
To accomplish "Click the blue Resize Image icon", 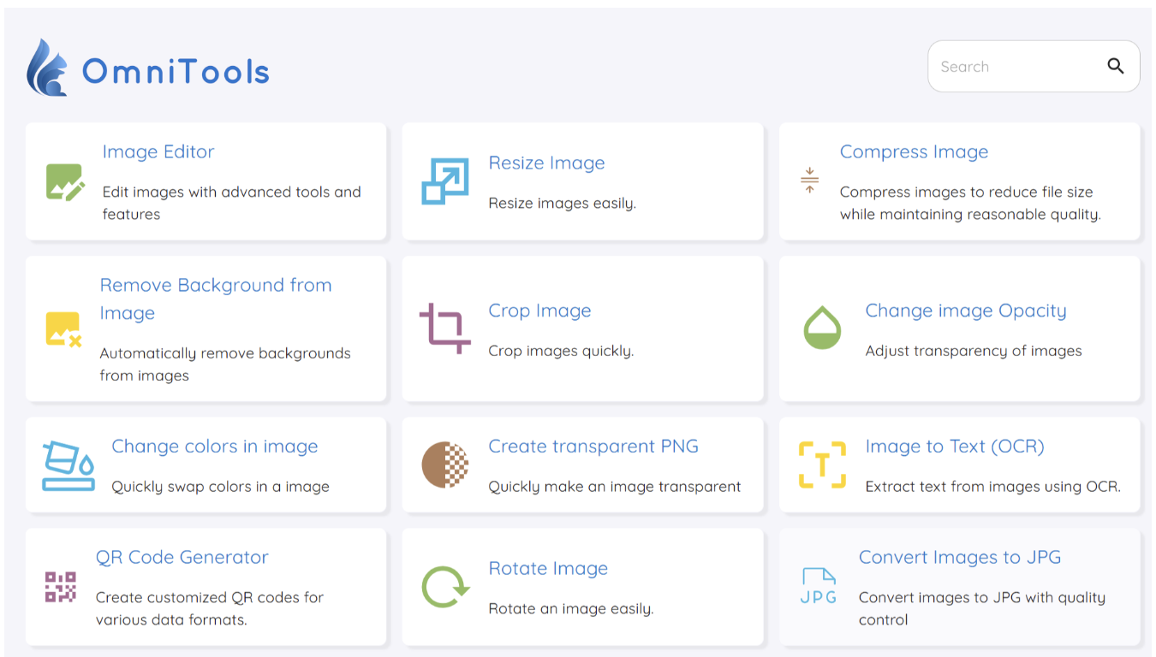I will (x=444, y=181).
